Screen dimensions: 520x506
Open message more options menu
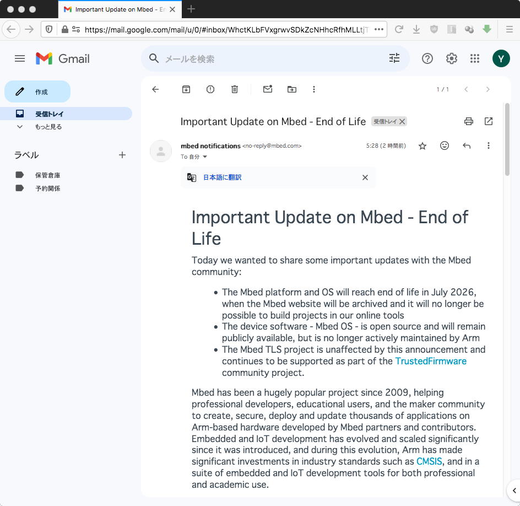488,146
